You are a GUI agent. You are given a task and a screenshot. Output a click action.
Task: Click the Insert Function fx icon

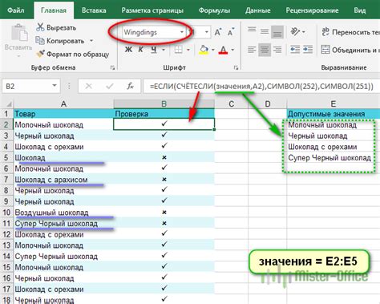click(x=130, y=86)
